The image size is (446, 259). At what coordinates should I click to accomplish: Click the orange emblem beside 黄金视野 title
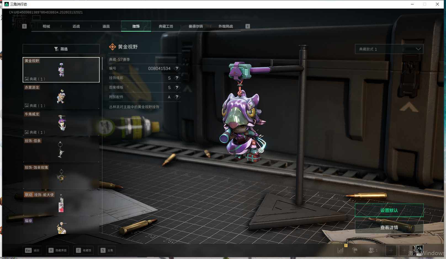pos(112,47)
